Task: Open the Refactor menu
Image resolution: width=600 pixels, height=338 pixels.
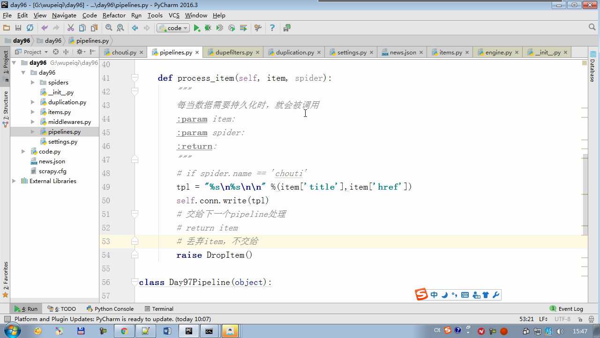Action: [x=114, y=15]
